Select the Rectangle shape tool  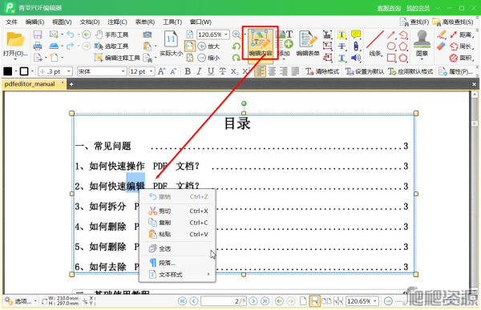pyautogui.click(x=391, y=58)
